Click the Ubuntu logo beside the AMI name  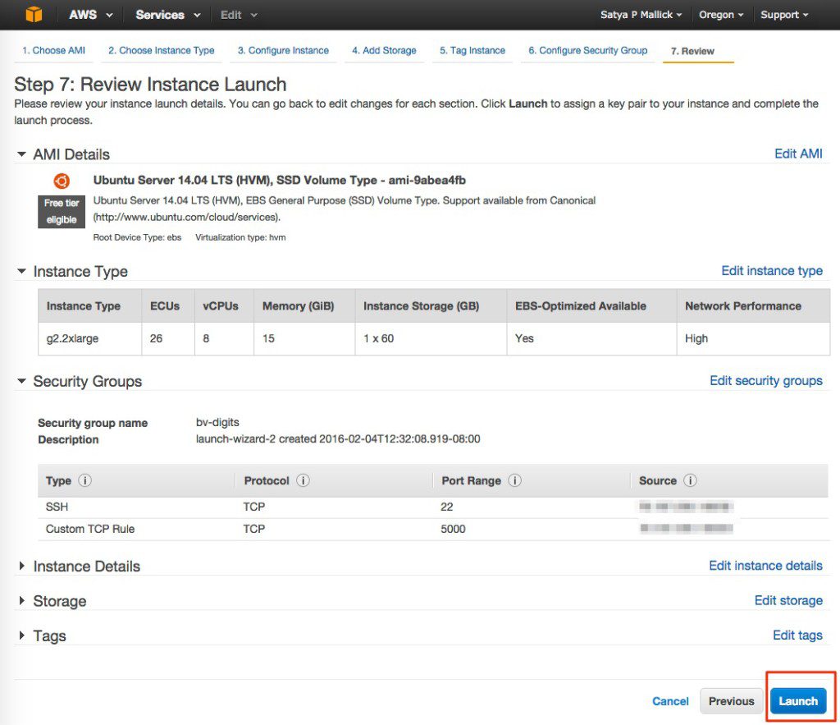point(61,181)
